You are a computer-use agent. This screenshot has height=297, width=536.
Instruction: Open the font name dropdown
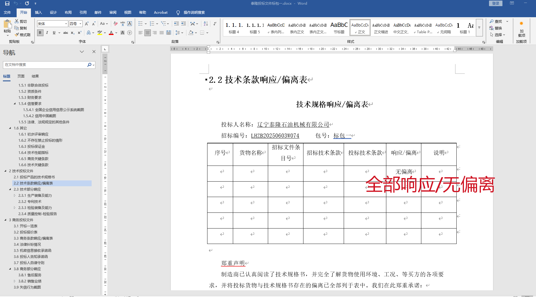(x=66, y=24)
